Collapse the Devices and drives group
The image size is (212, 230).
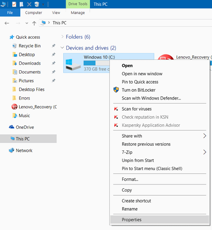[x=62, y=48]
